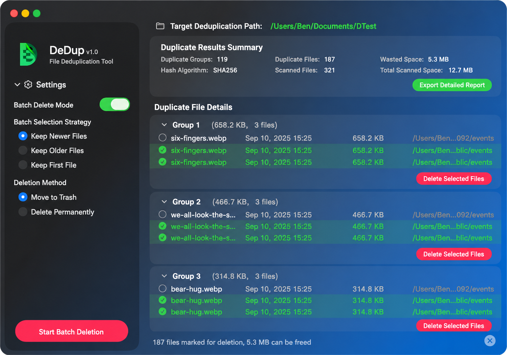Viewport: 507px width, 355px height.
Task: Uncheck the middle we-all-look-the-s... row checkbox
Action: tap(162, 226)
